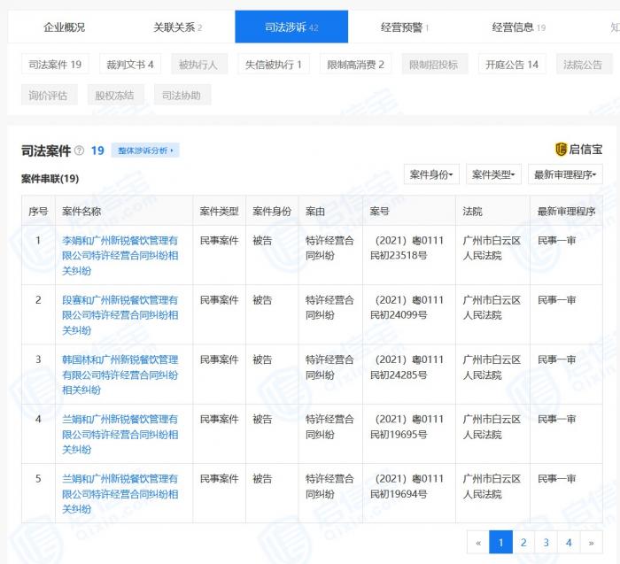620x564 pixels.
Task: Click the next page double-arrow icon
Action: tap(591, 543)
